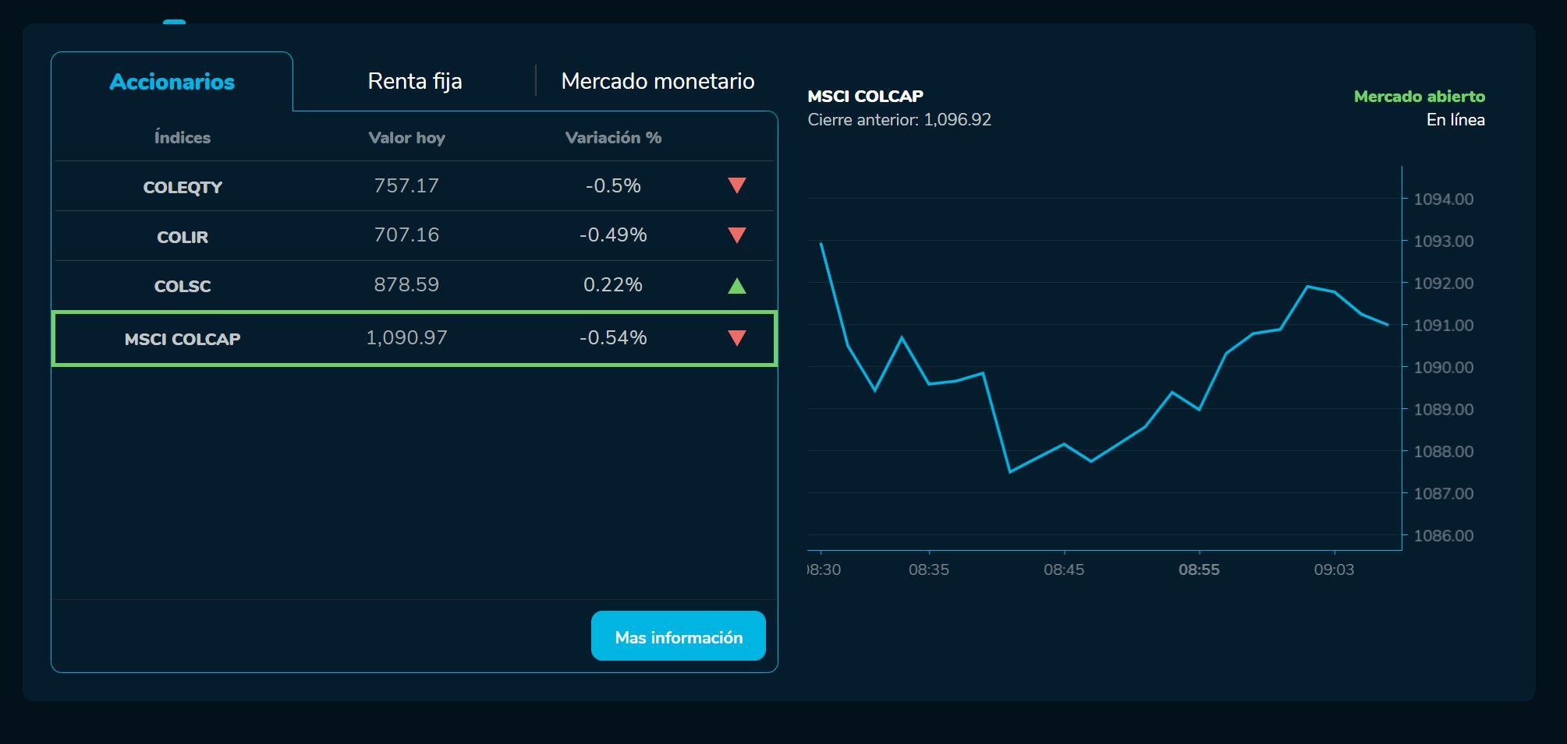Click the MSCI COLCAP index name in table

tap(183, 339)
